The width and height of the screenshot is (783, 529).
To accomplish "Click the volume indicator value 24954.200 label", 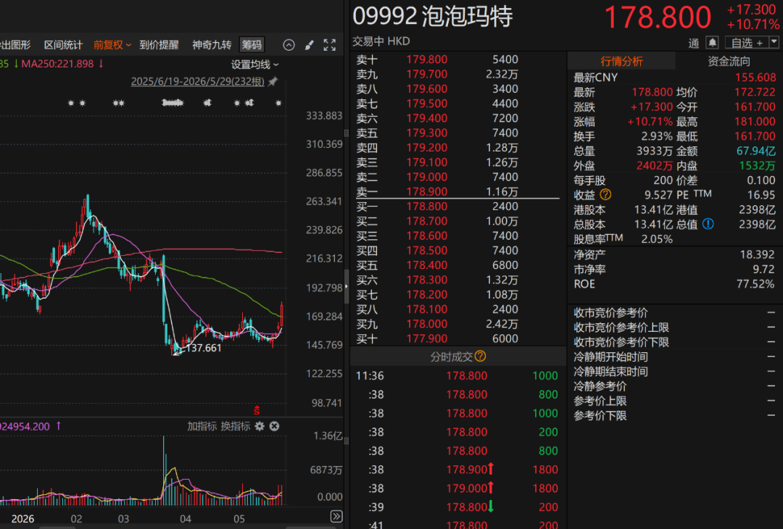I will click(x=25, y=427).
